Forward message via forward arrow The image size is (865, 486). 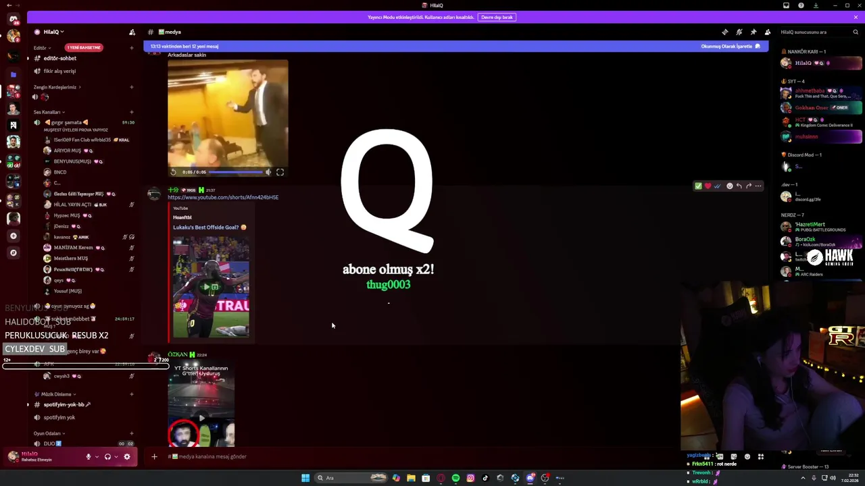click(749, 186)
